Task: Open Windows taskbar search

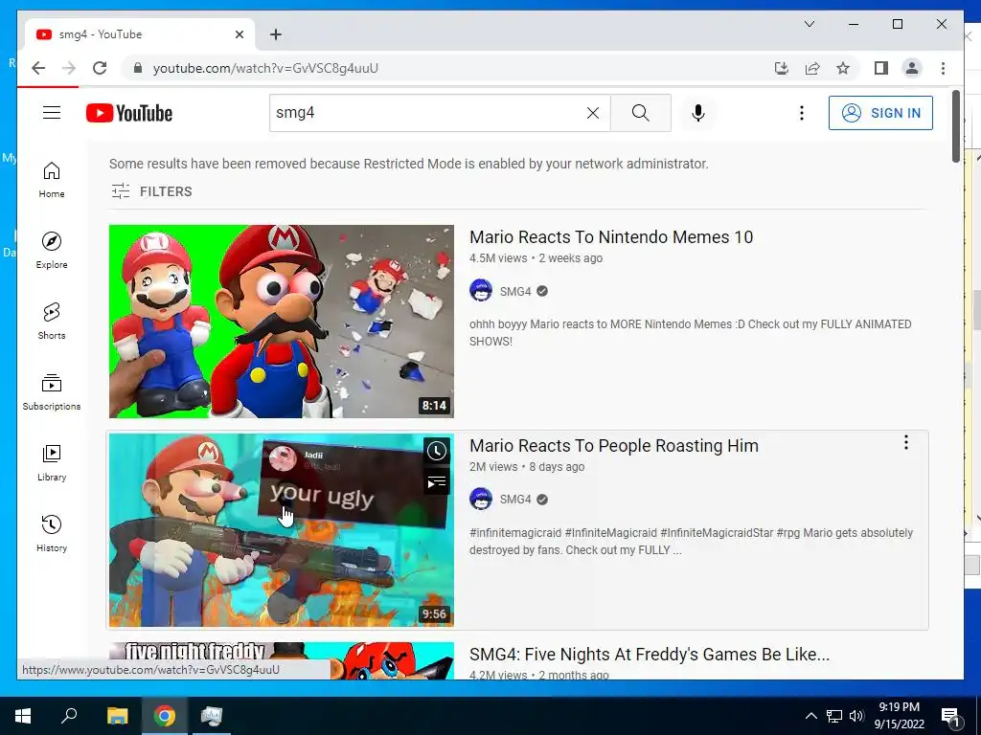Action: (69, 716)
